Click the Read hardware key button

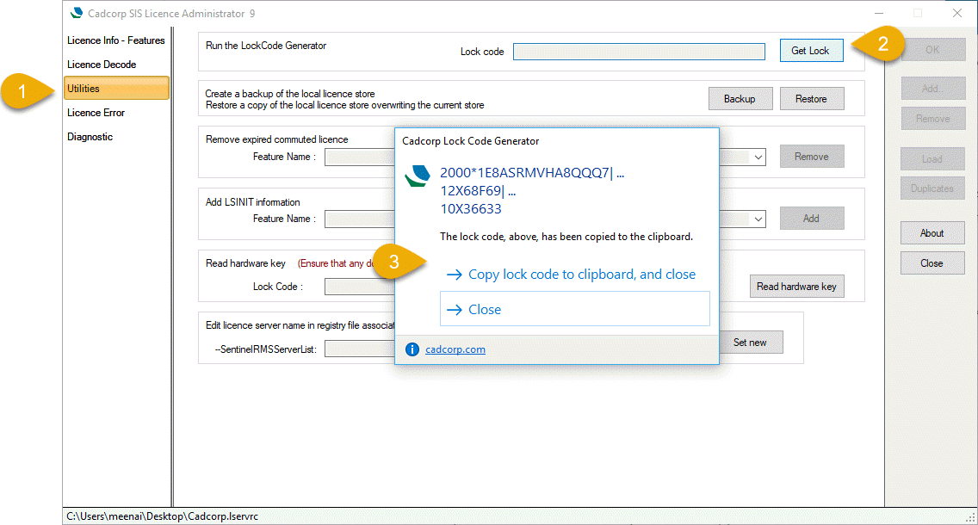coord(796,287)
